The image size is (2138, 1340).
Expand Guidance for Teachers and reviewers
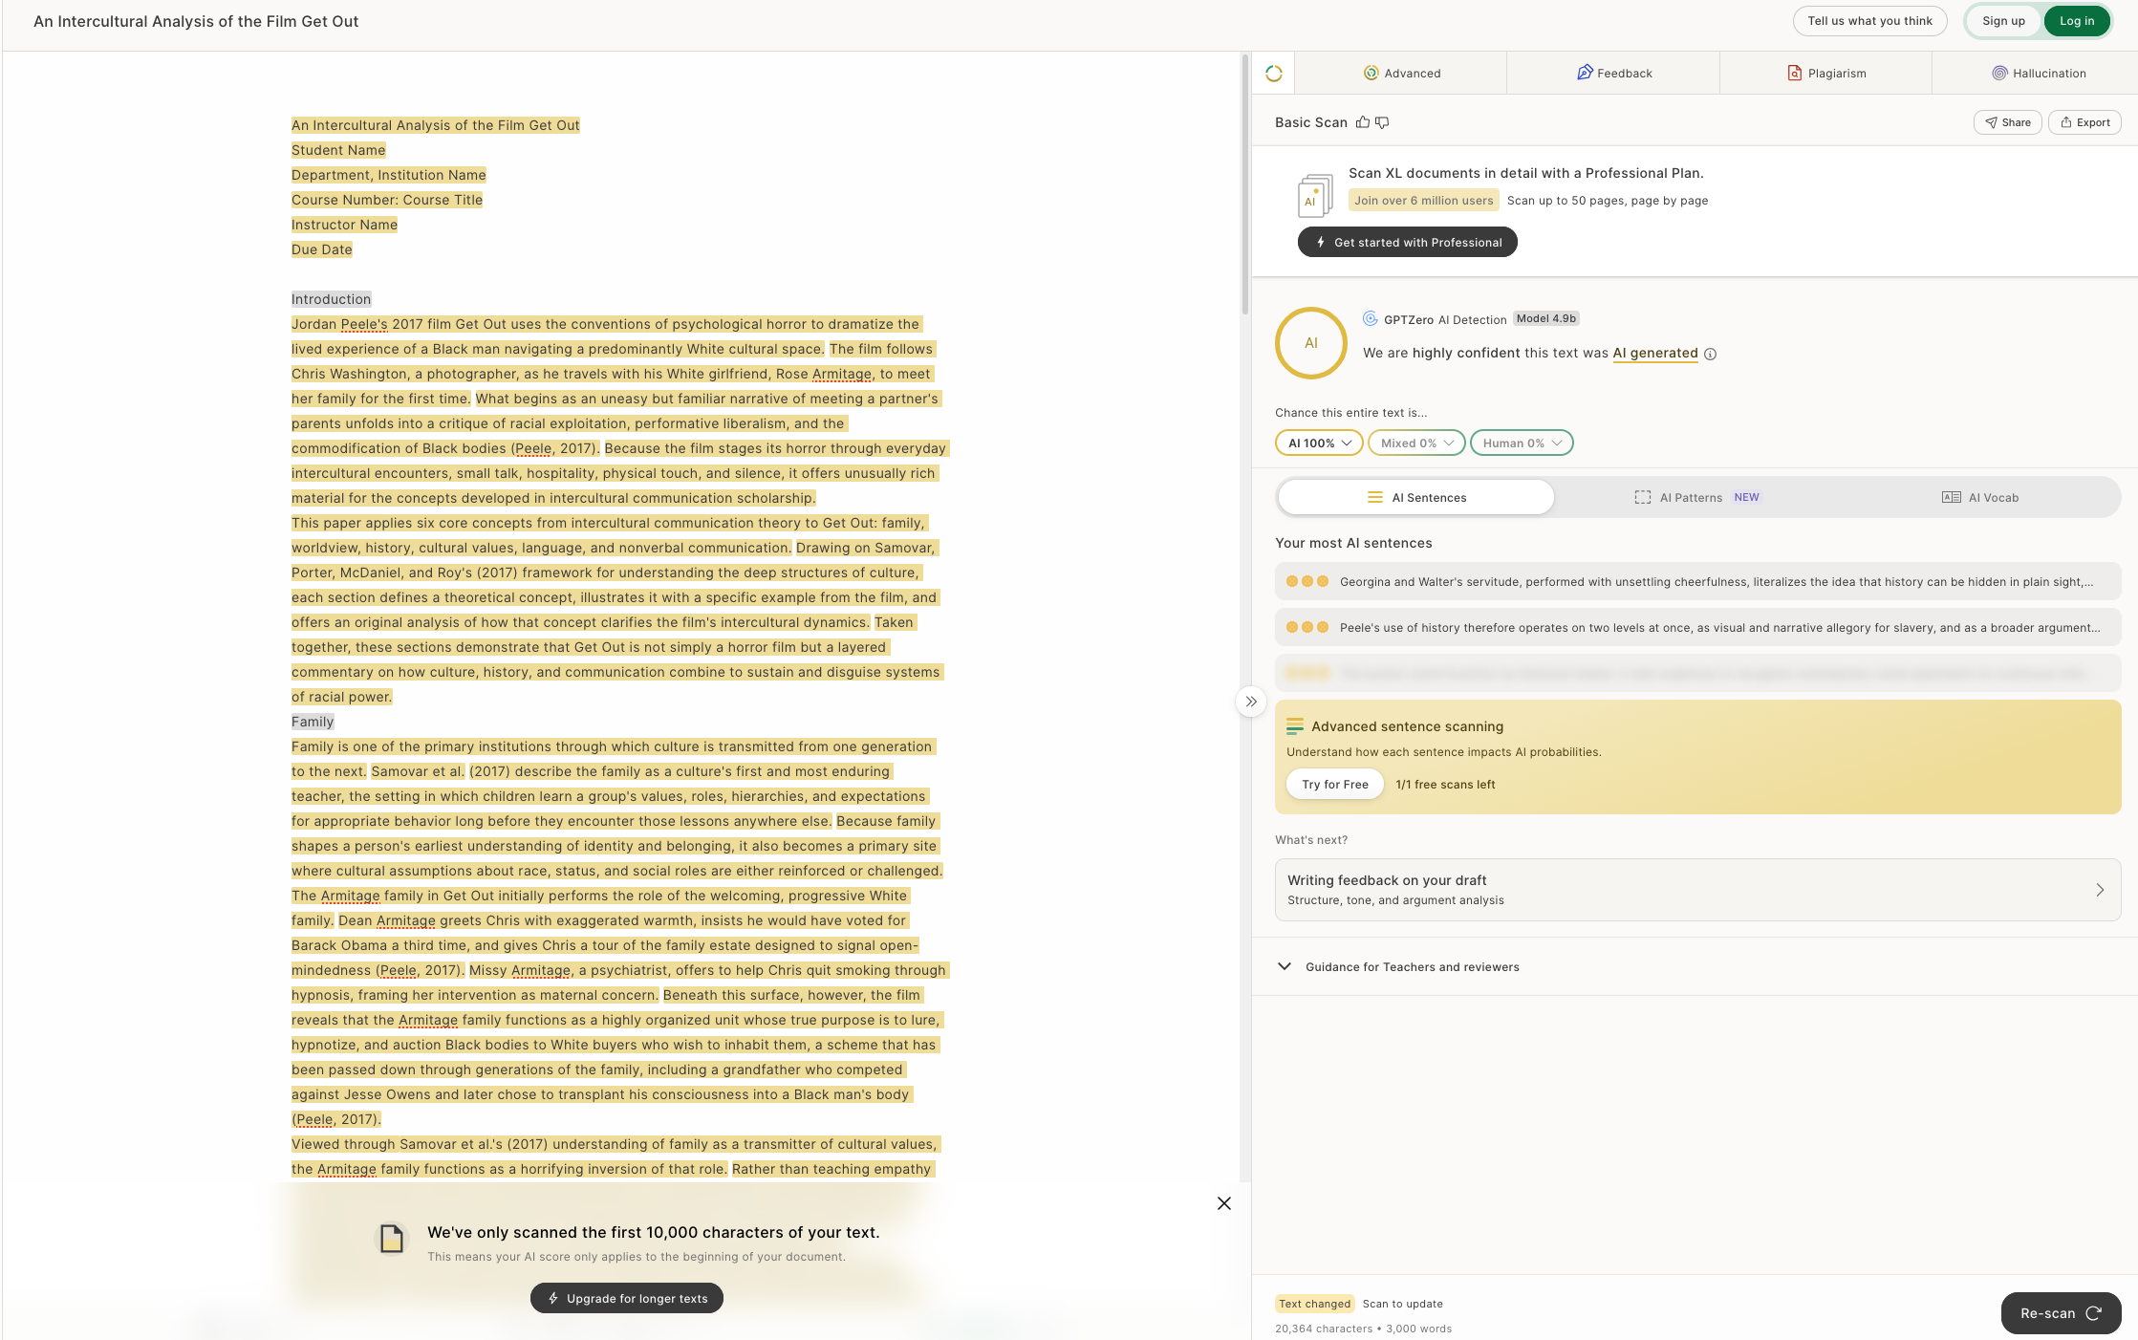tap(1399, 967)
